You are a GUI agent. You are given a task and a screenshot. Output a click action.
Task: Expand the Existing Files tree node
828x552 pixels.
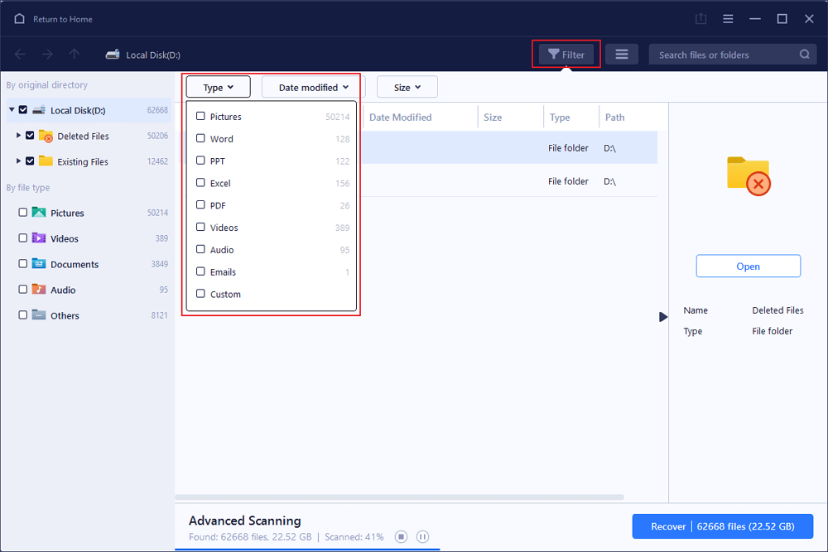tap(18, 161)
